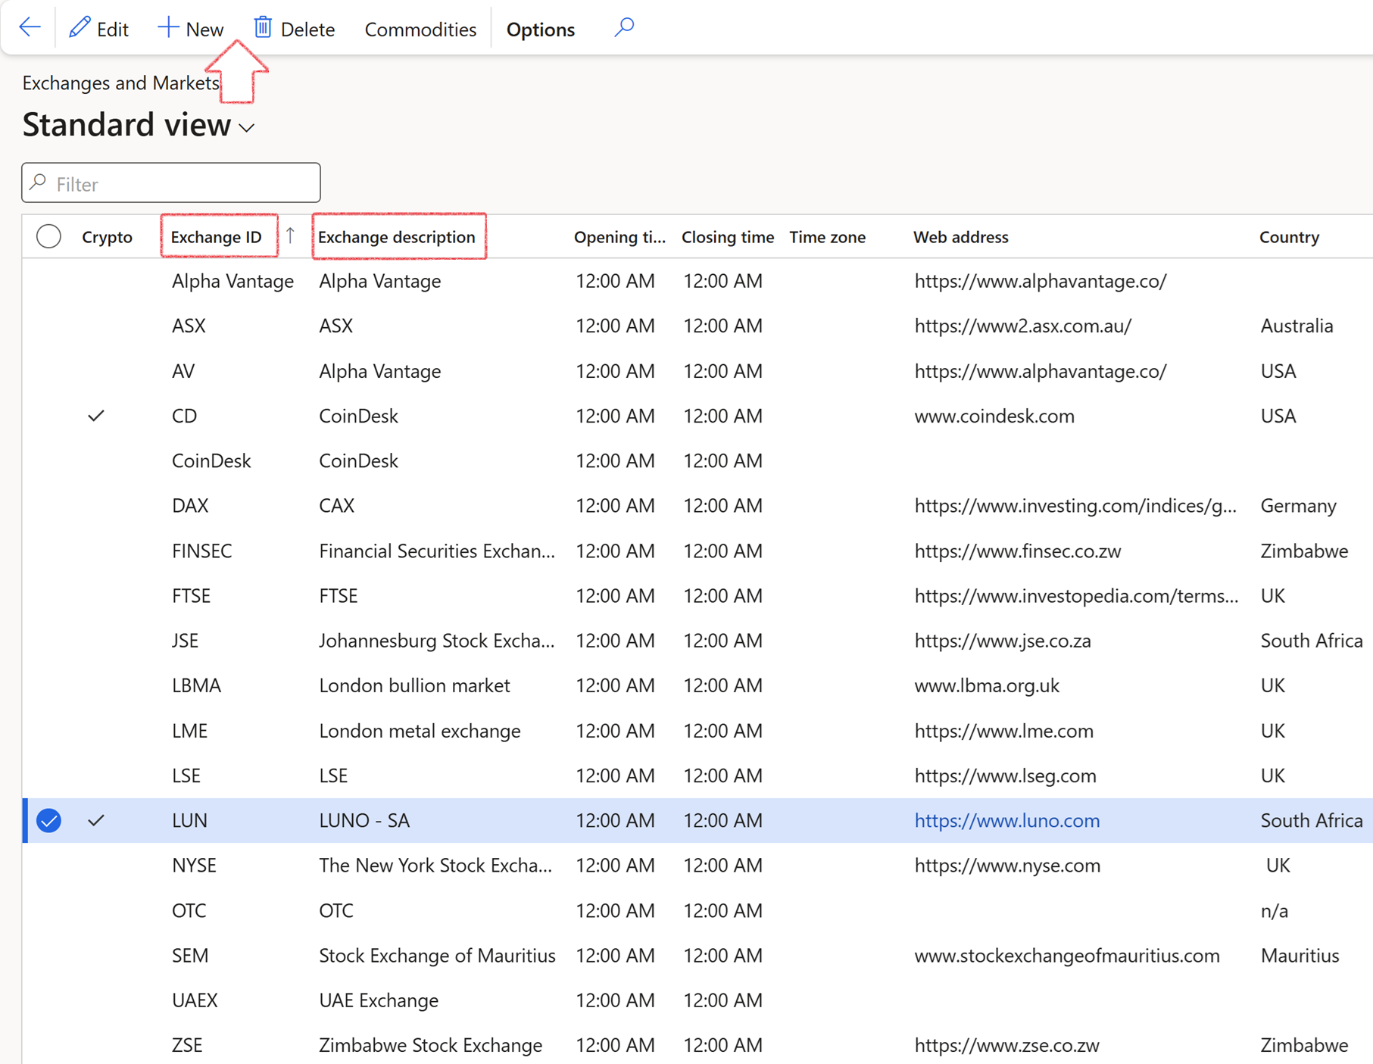The height and width of the screenshot is (1064, 1373).
Task: Click the Closing time column header
Action: [x=727, y=237]
